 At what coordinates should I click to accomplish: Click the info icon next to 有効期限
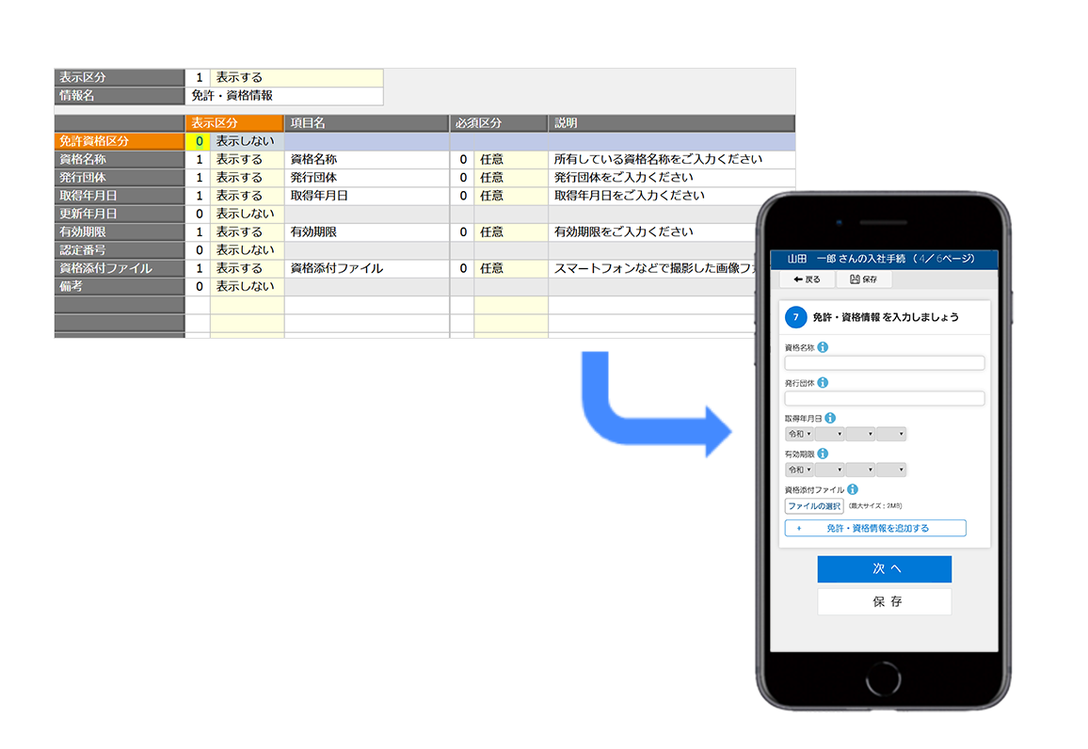pyautogui.click(x=823, y=454)
